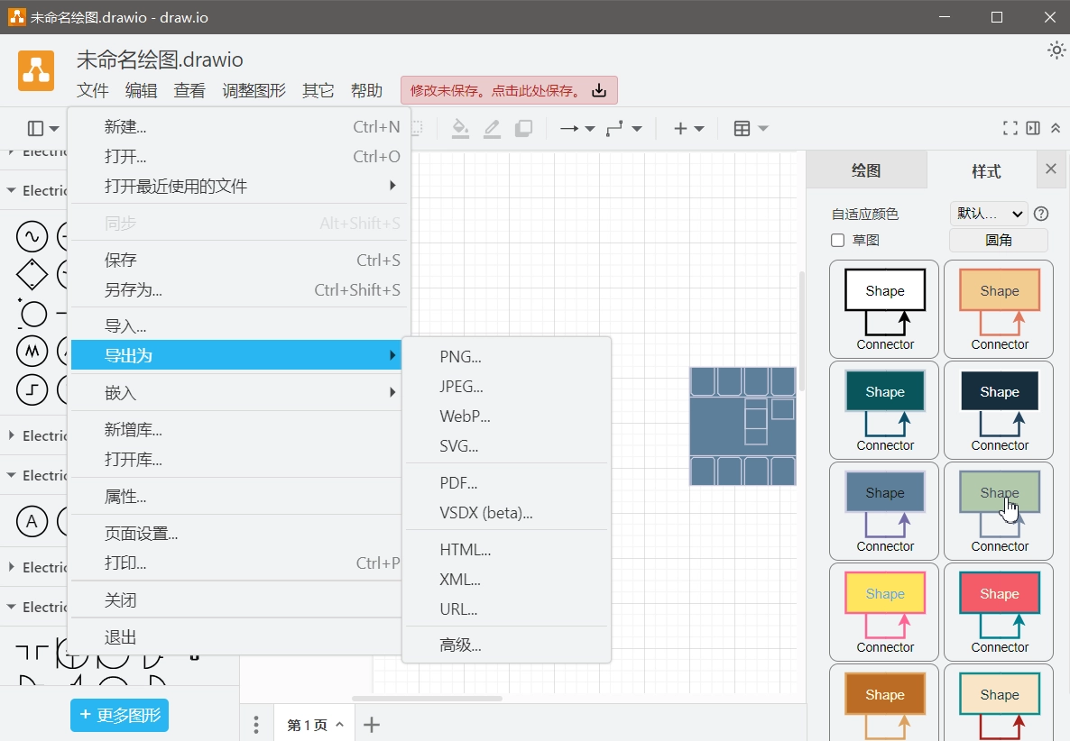
Task: Choose 页面设置 from file menu
Action: (x=236, y=533)
